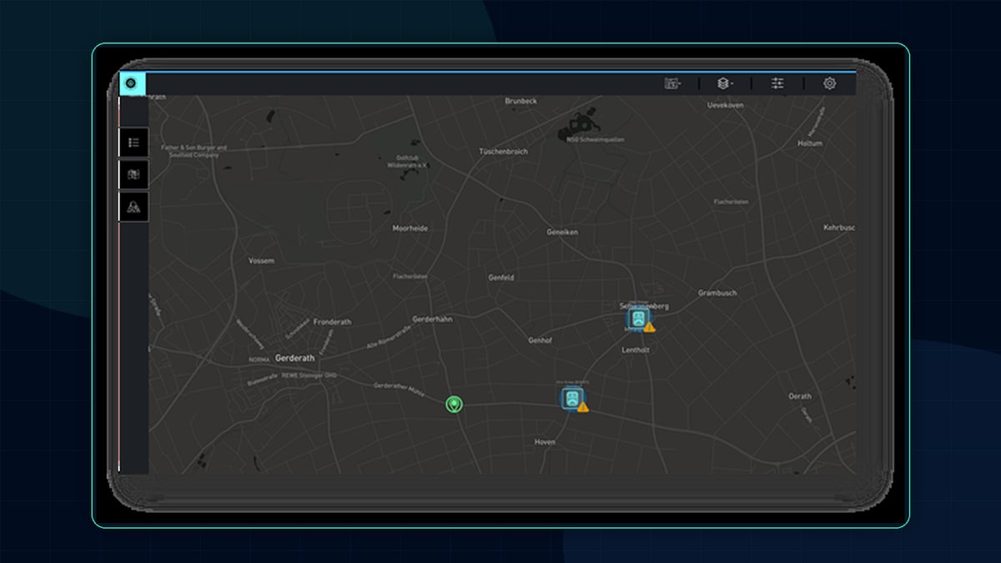Open the hazard alerts sidebar icon
The width and height of the screenshot is (1001, 563).
[133, 206]
